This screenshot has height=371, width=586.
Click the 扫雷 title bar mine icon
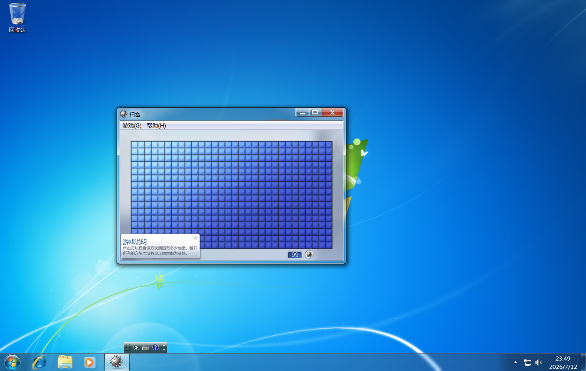pyautogui.click(x=124, y=114)
